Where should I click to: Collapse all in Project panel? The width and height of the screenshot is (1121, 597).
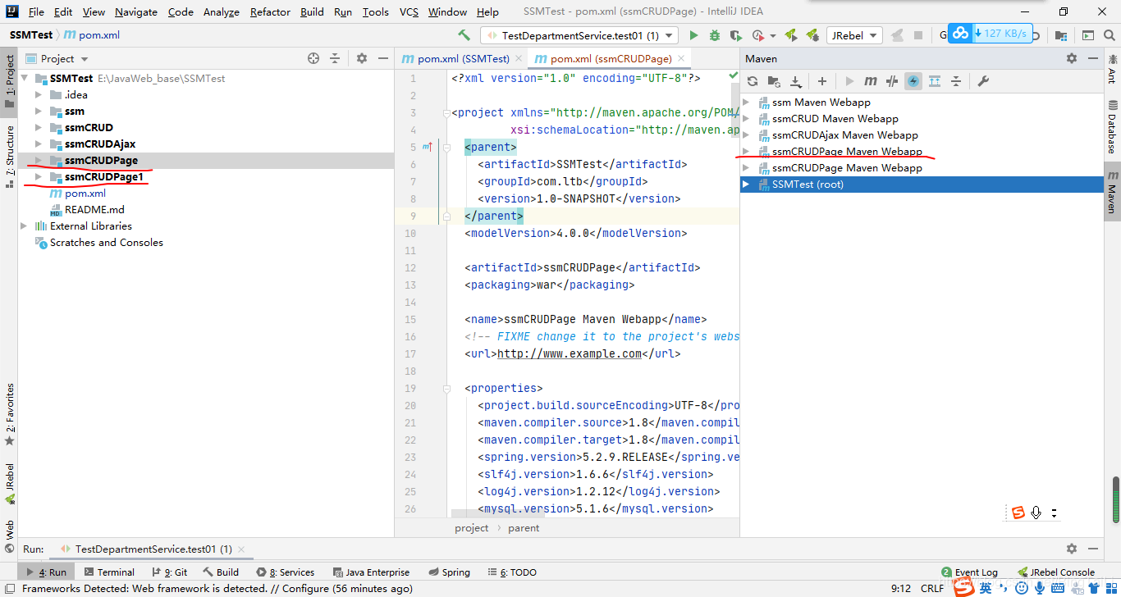coord(335,58)
